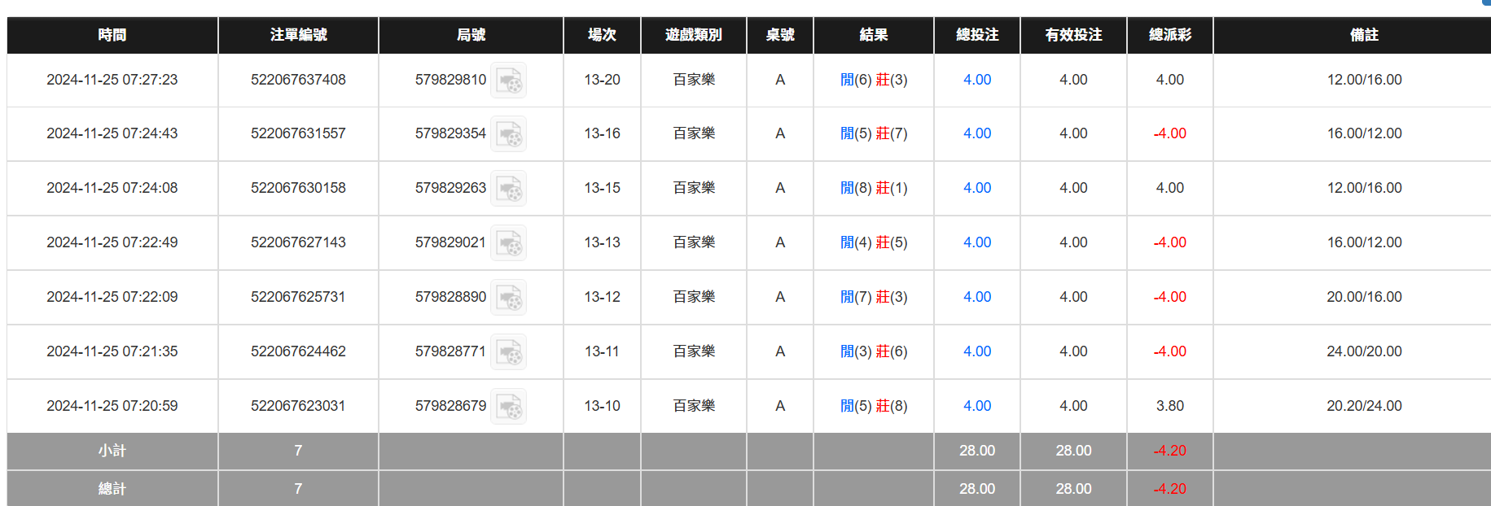Open video replay for round 579829354
Screen dimensions: 1491x506
click(x=509, y=134)
